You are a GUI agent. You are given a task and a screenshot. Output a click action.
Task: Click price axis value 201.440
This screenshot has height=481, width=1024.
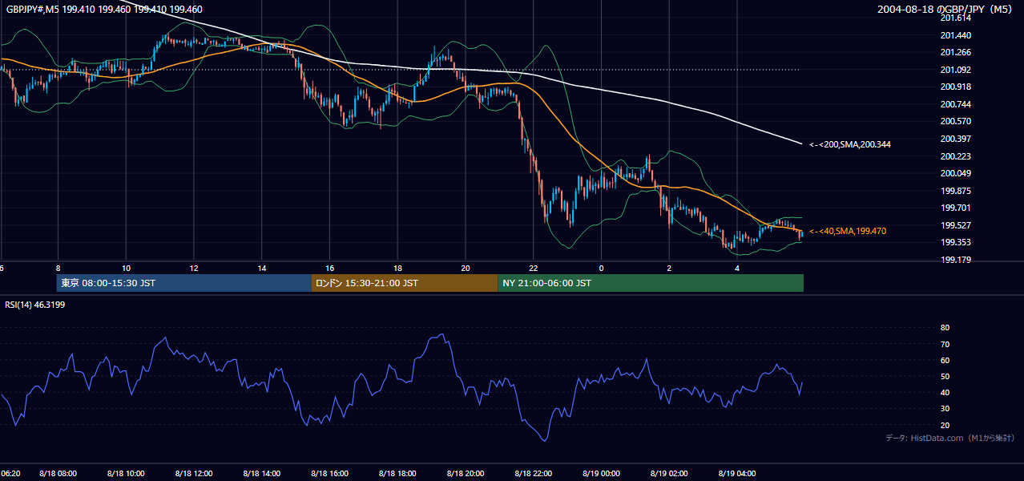(956, 35)
